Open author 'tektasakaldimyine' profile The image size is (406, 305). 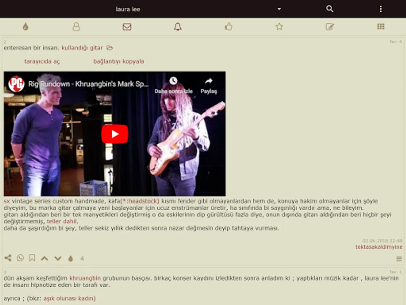[x=379, y=247]
